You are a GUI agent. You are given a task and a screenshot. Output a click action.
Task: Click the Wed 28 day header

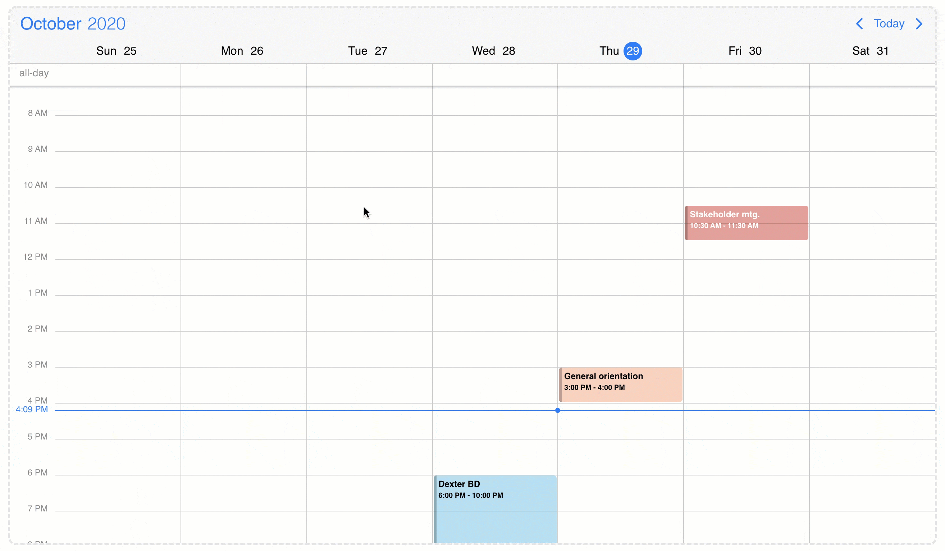coord(493,51)
